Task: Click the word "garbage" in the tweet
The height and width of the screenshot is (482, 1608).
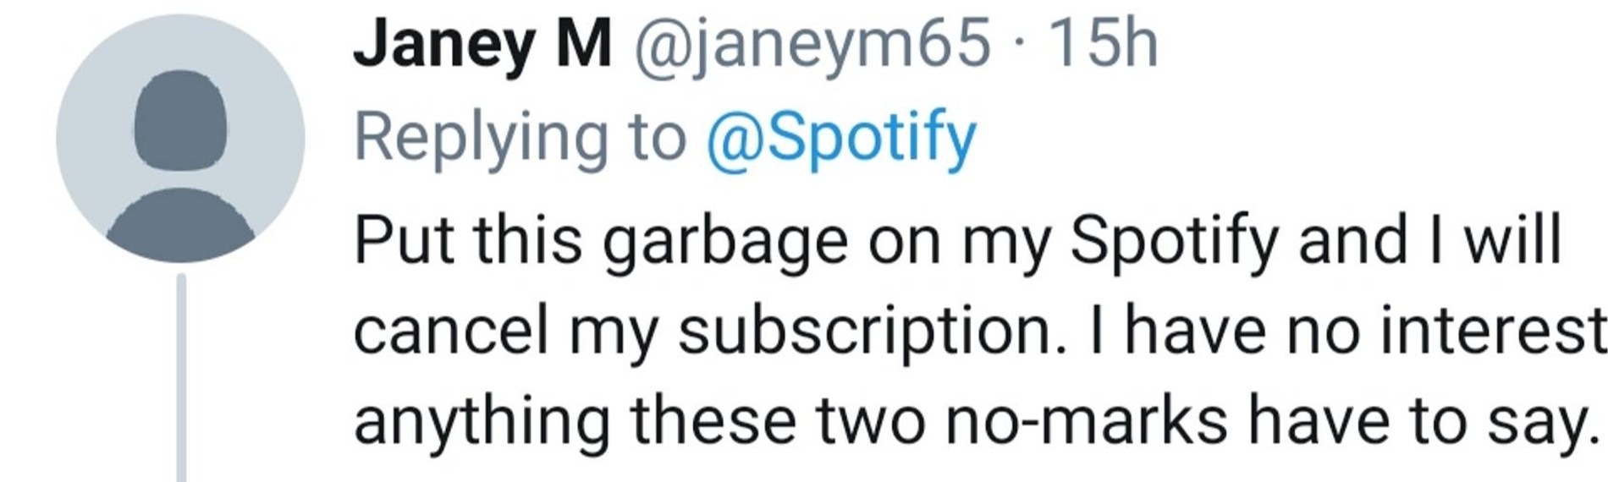Action: [x=724, y=241]
